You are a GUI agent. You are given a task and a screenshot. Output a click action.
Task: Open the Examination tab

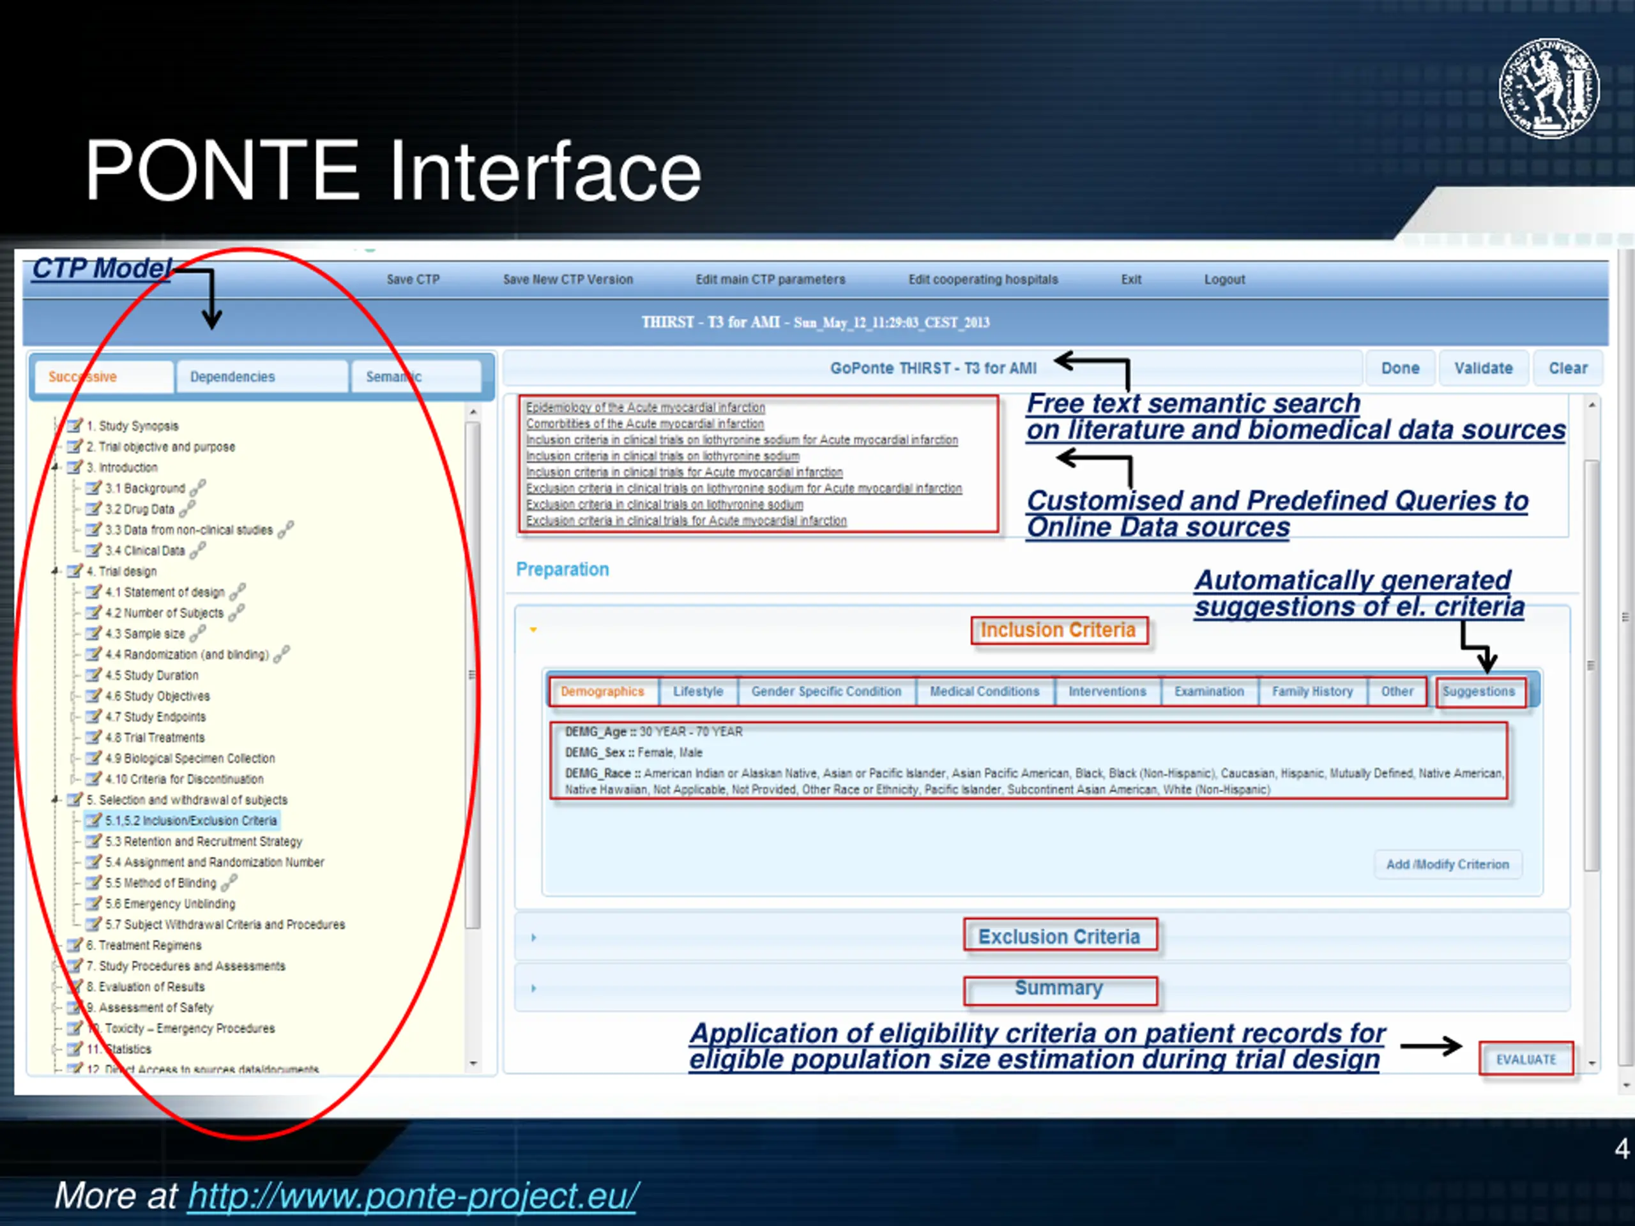[x=1209, y=692]
